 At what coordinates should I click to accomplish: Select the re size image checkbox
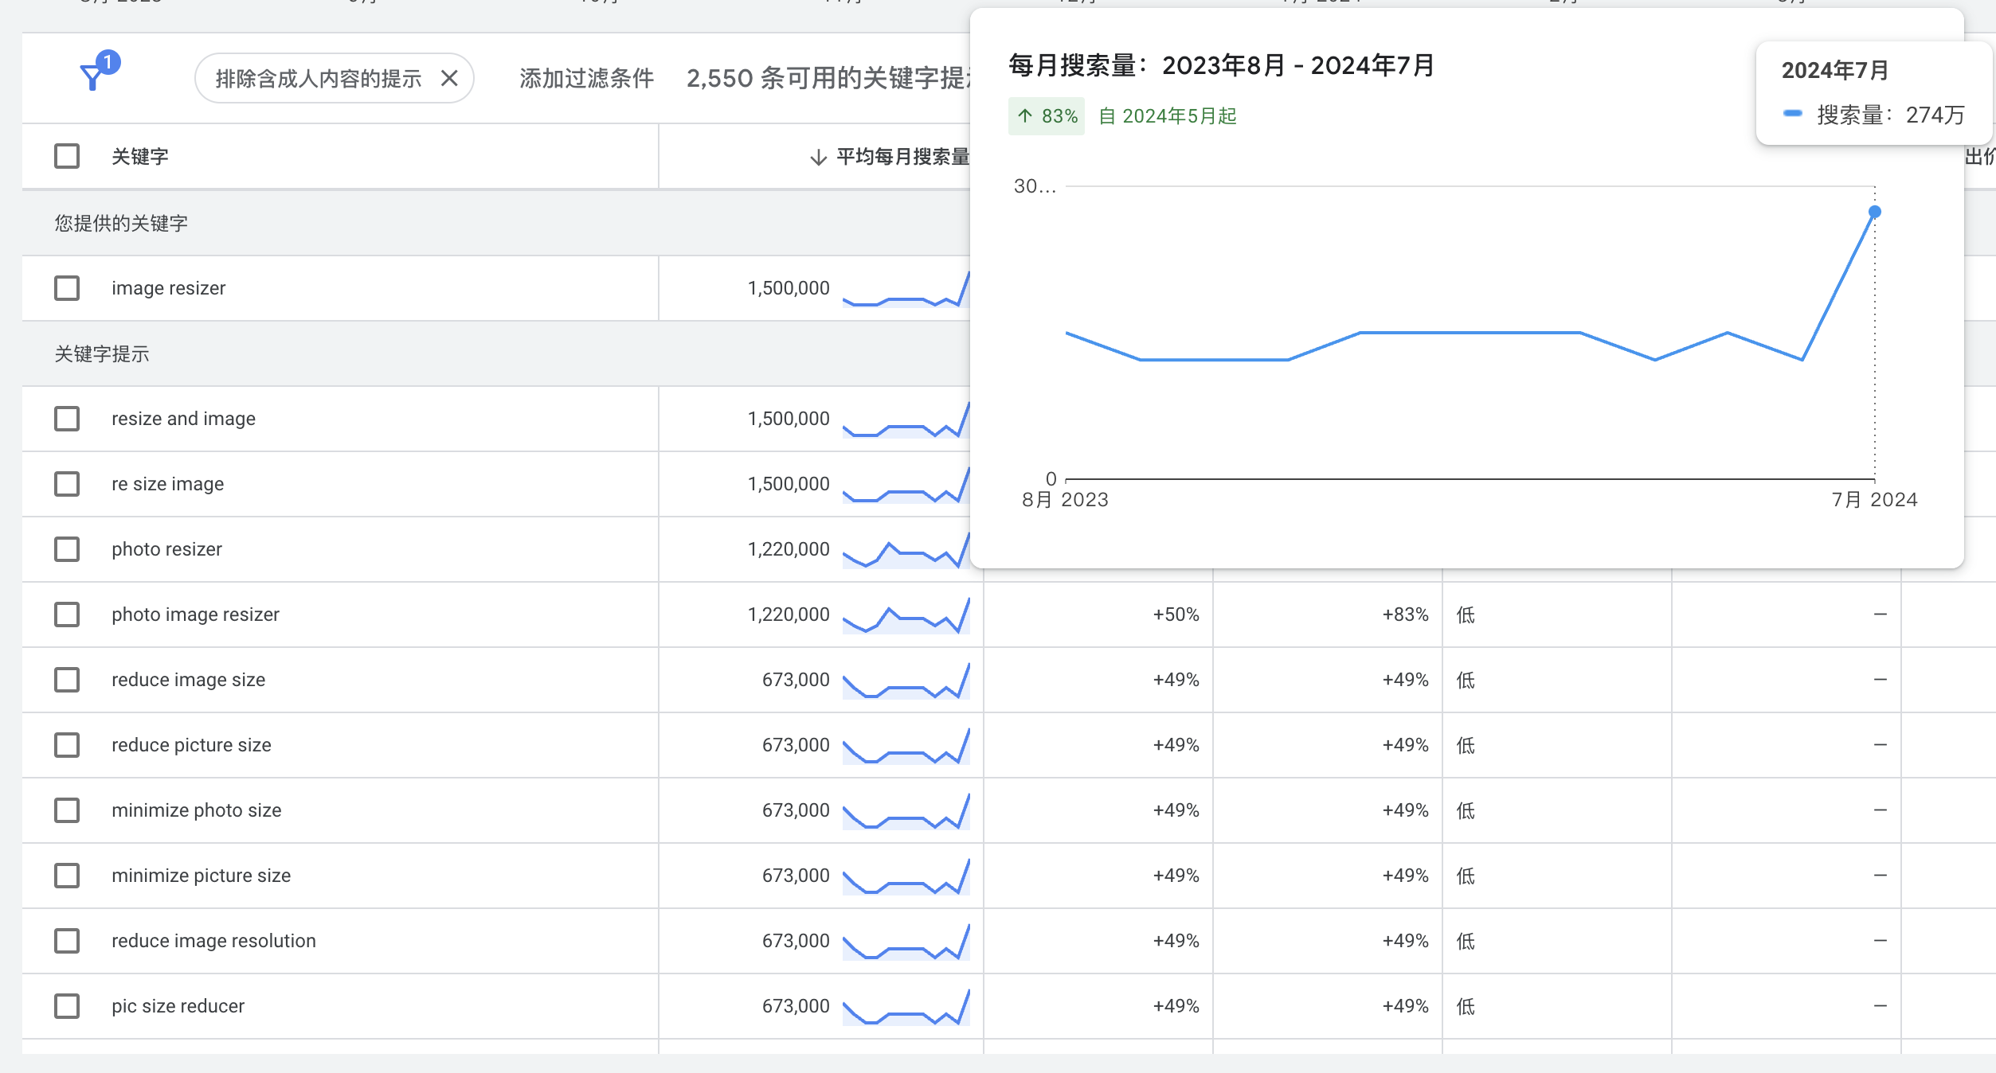coord(67,484)
